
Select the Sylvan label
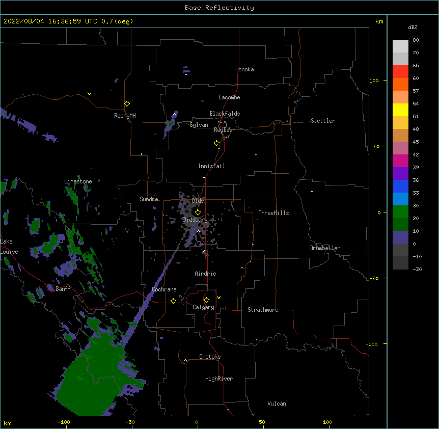199,125
